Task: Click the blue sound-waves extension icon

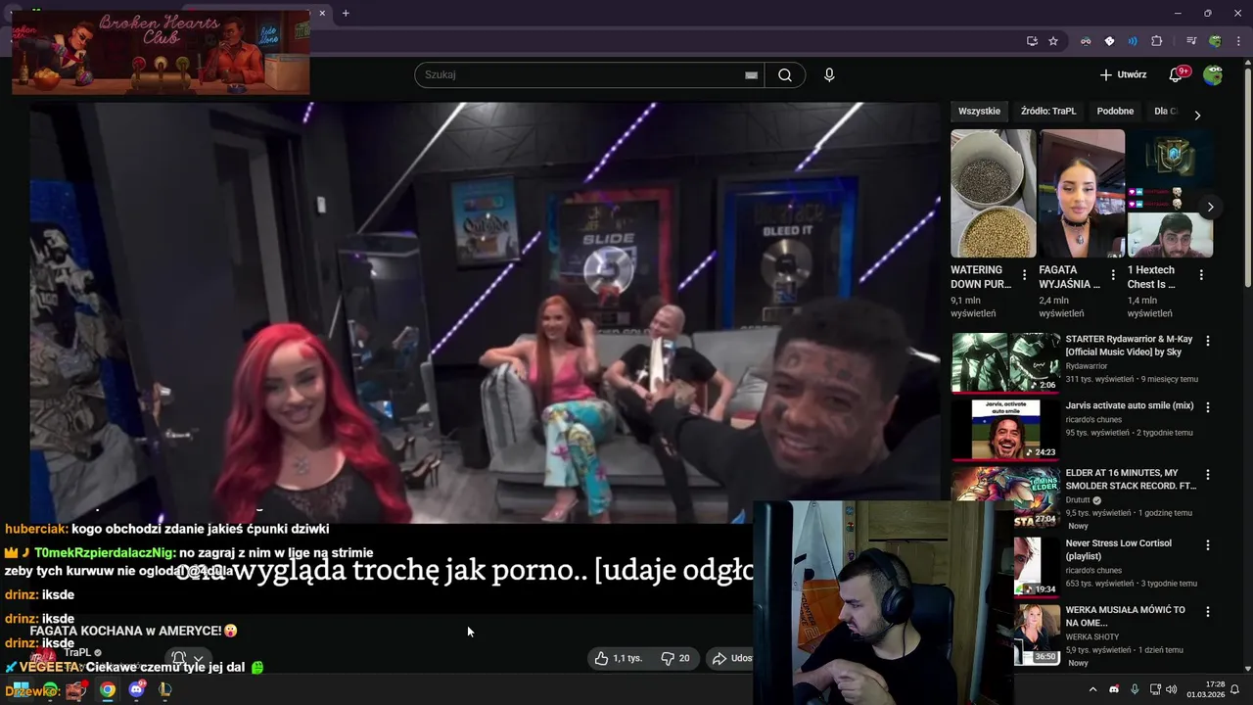Action: click(1133, 41)
